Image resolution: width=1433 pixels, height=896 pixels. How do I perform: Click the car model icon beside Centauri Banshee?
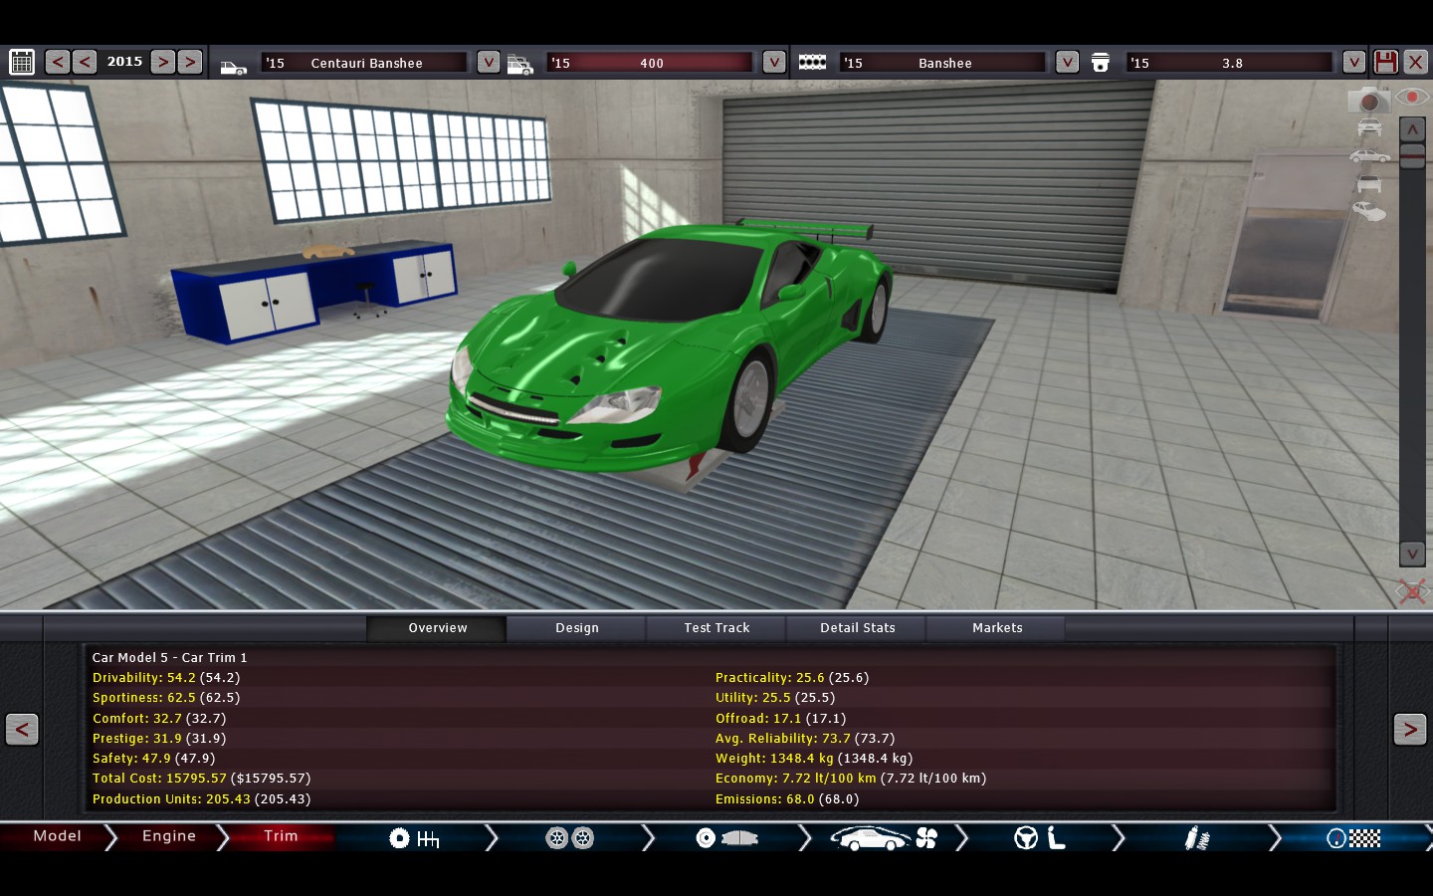(233, 66)
